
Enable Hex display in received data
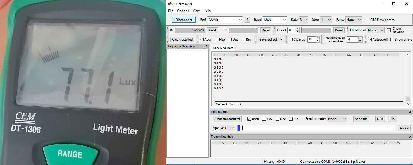[x=220, y=40]
